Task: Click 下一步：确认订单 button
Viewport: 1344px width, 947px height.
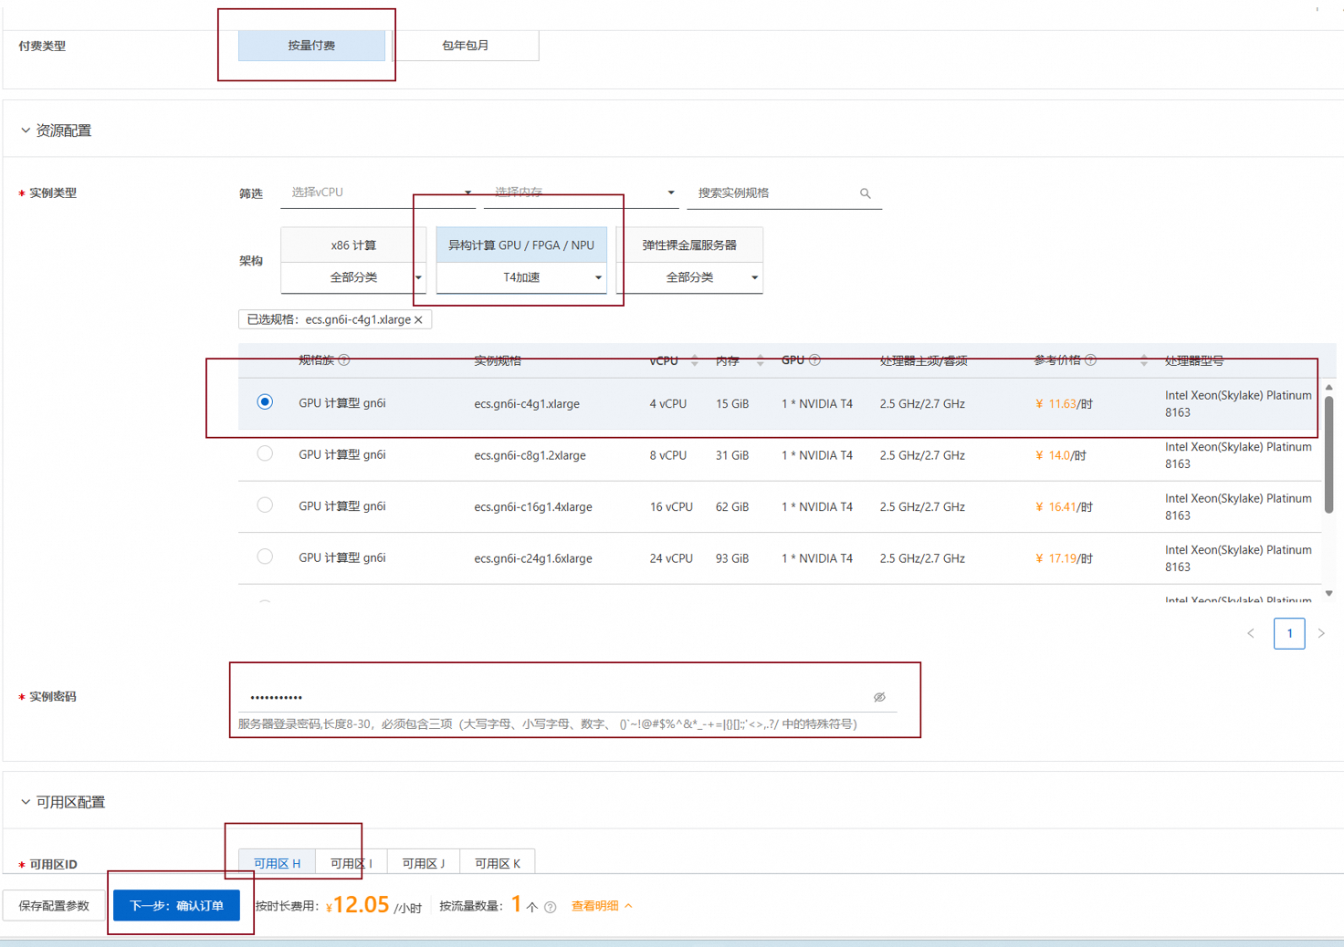Action: [176, 906]
